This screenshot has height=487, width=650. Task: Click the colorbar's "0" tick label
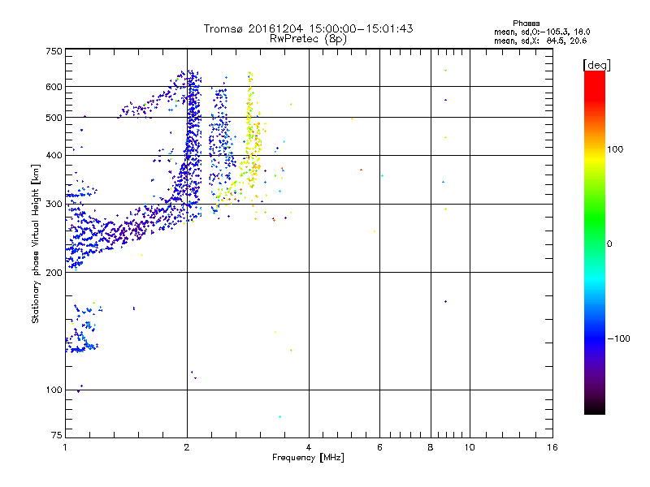[609, 244]
